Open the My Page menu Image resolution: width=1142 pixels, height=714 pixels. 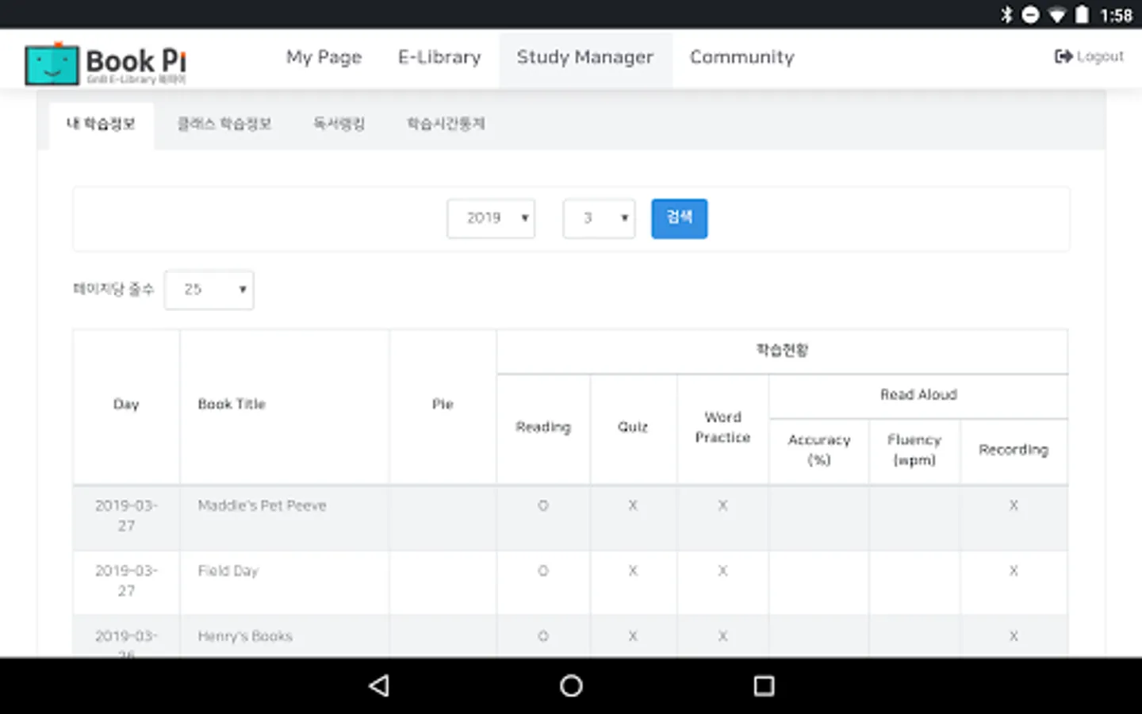[x=324, y=57]
